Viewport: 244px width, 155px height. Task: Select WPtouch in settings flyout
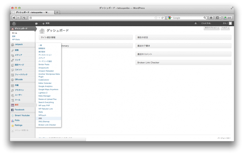(42, 115)
